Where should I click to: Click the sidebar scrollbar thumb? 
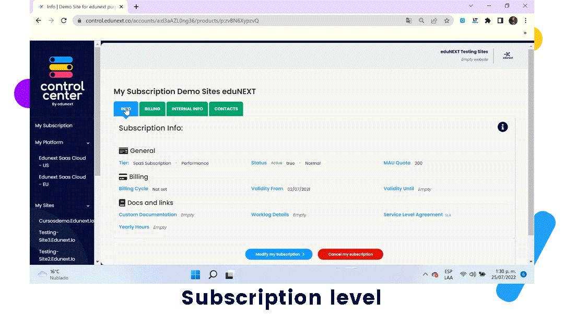97,111
